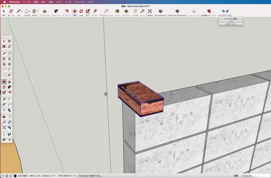271x178 pixels.
Task: Open the 描画 menu
Action: (51, 2)
